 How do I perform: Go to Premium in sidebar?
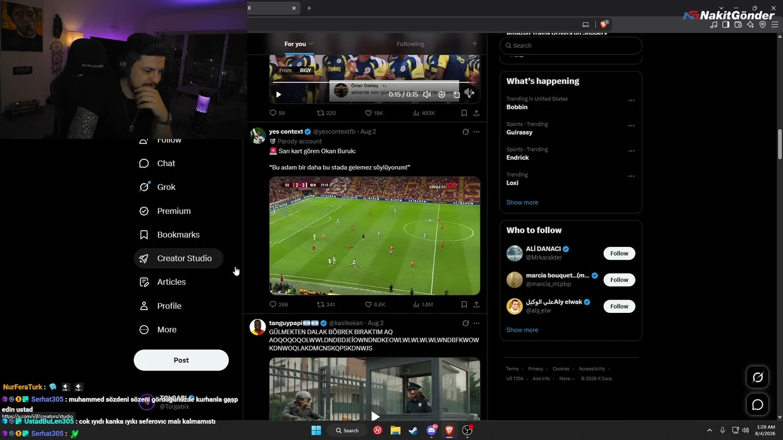(x=165, y=211)
